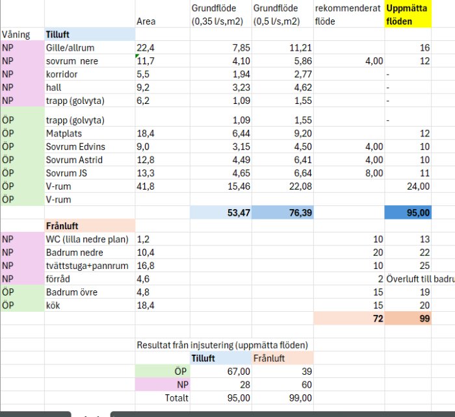Click the 'Totalt' label cell
455x417 pixels.
pyautogui.click(x=162, y=398)
